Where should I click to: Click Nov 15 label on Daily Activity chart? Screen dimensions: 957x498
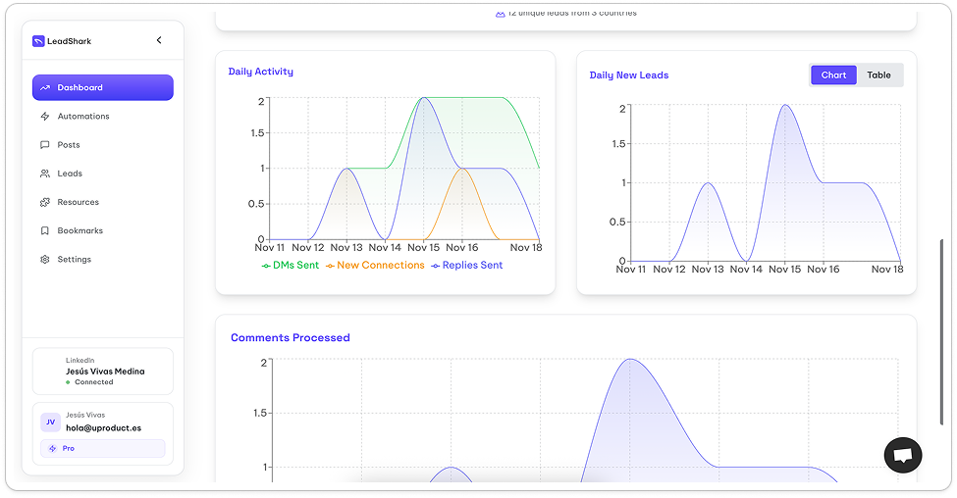(424, 248)
